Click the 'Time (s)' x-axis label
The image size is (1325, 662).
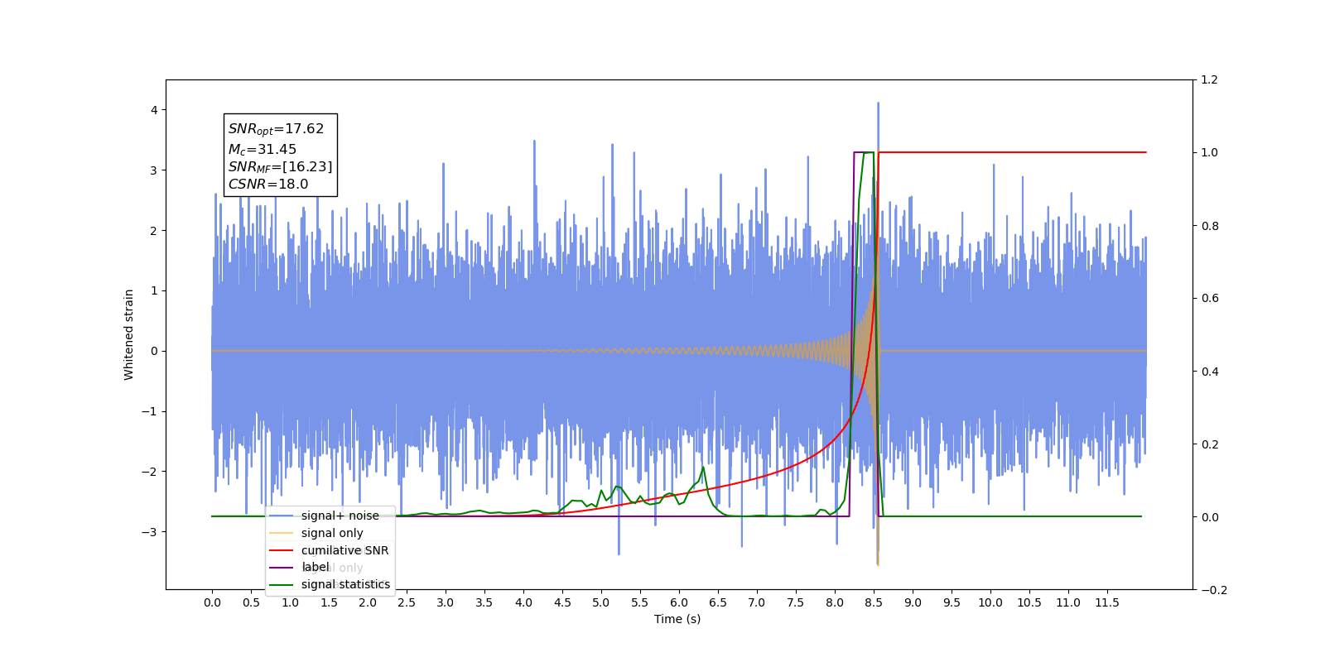point(677,619)
